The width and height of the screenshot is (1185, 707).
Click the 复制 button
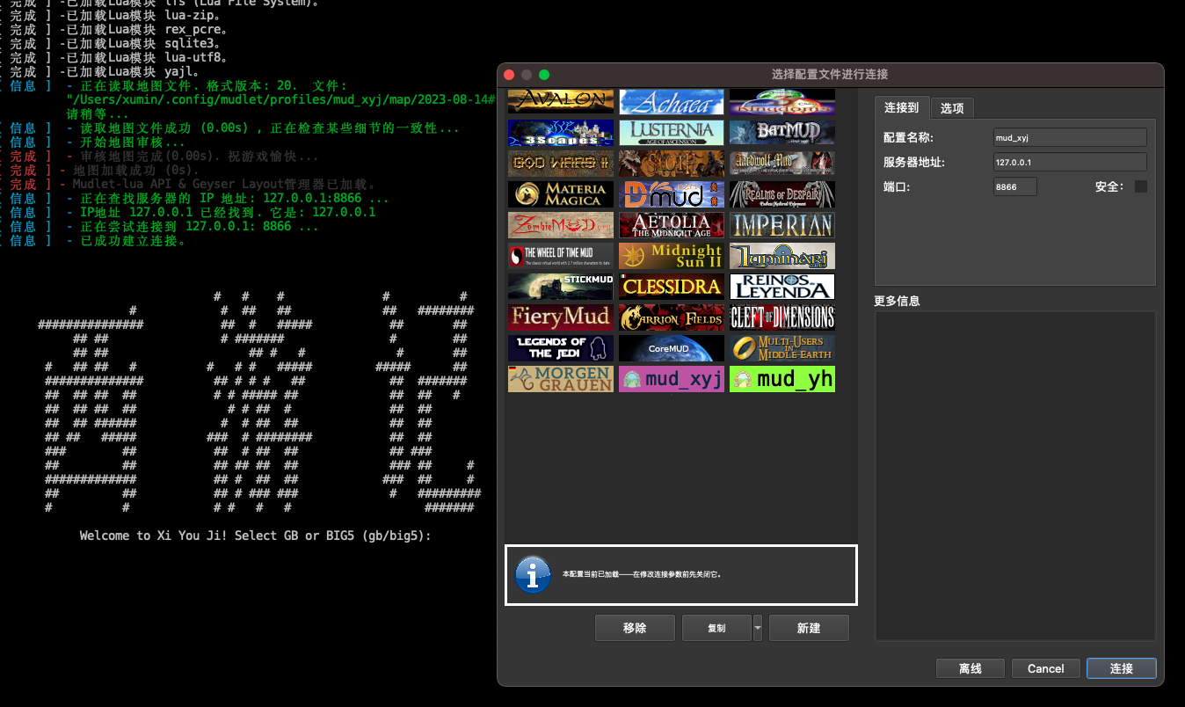point(716,628)
